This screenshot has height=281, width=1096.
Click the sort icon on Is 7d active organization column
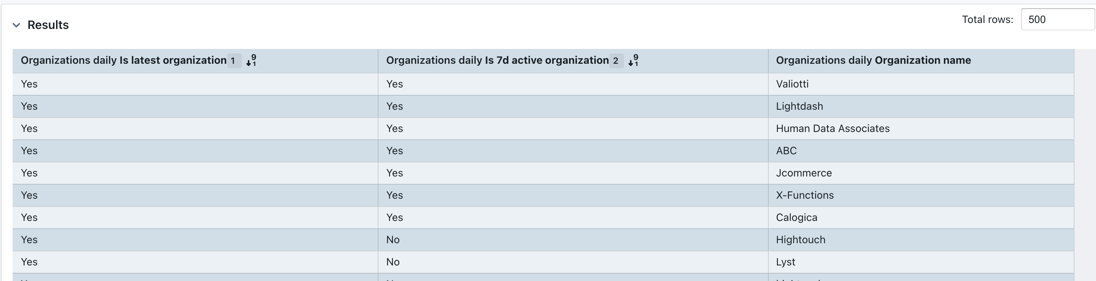point(633,60)
